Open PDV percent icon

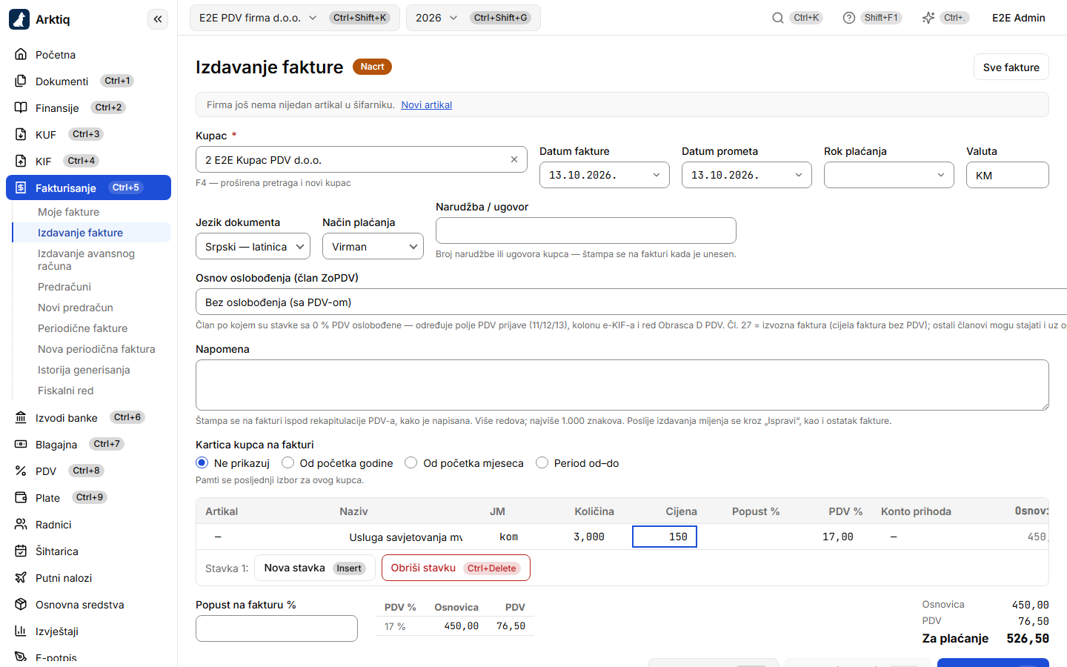[x=21, y=471]
